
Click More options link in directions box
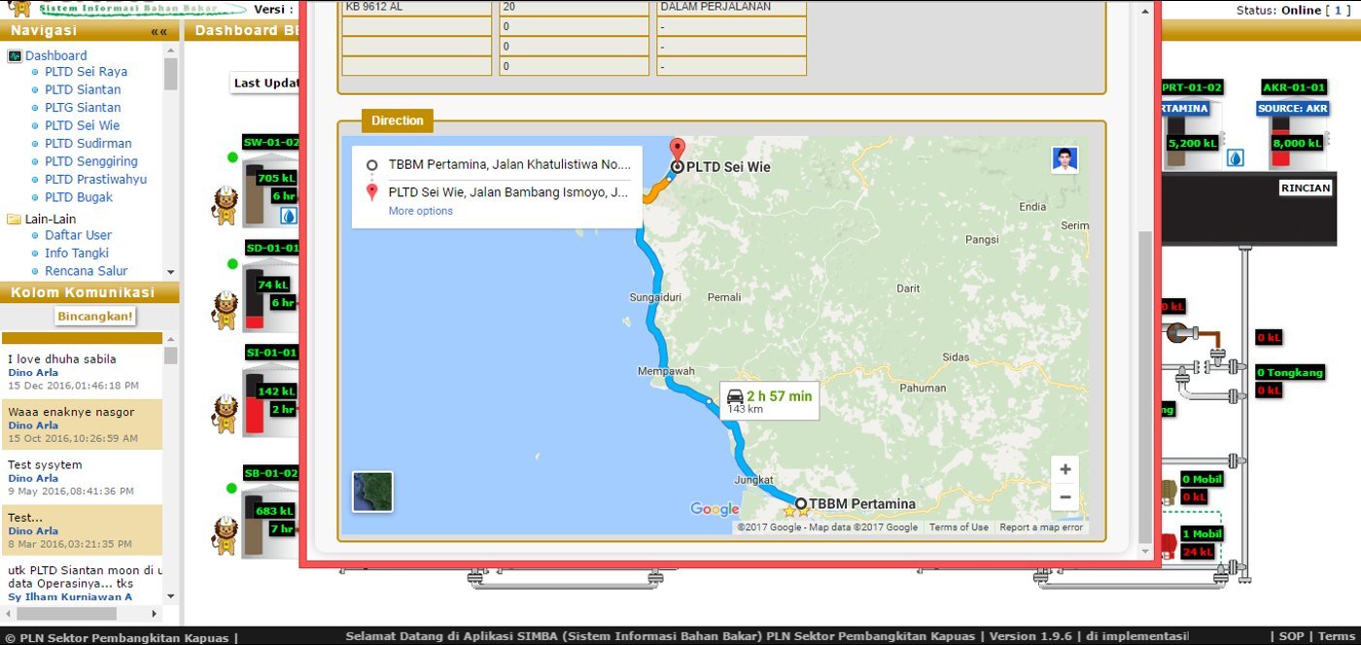click(420, 211)
